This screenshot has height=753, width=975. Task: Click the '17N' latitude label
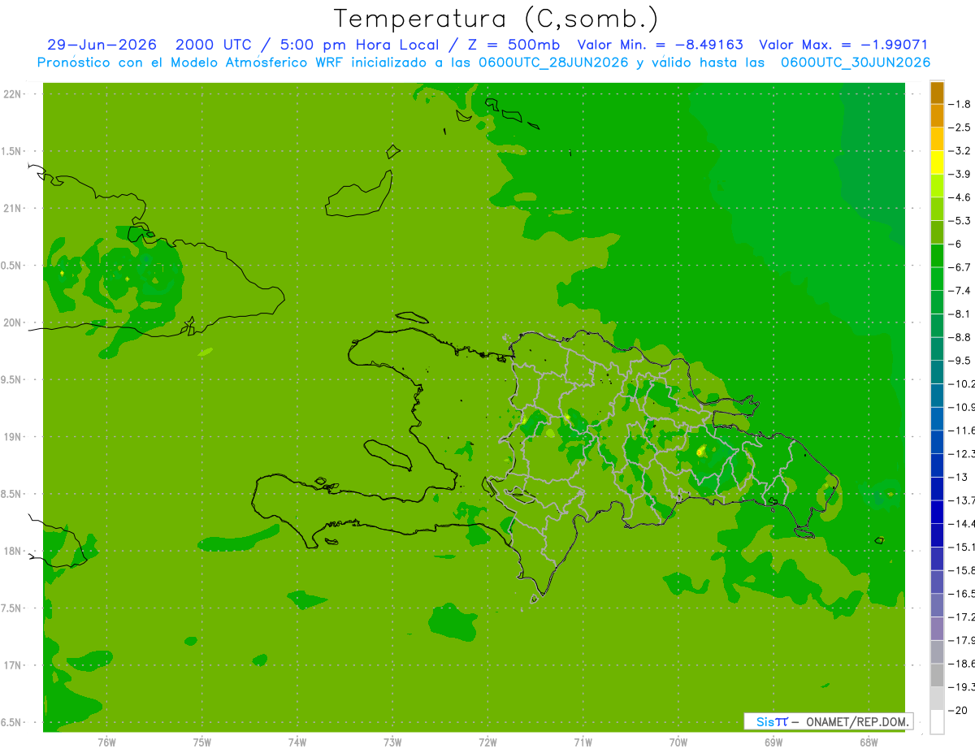[14, 665]
